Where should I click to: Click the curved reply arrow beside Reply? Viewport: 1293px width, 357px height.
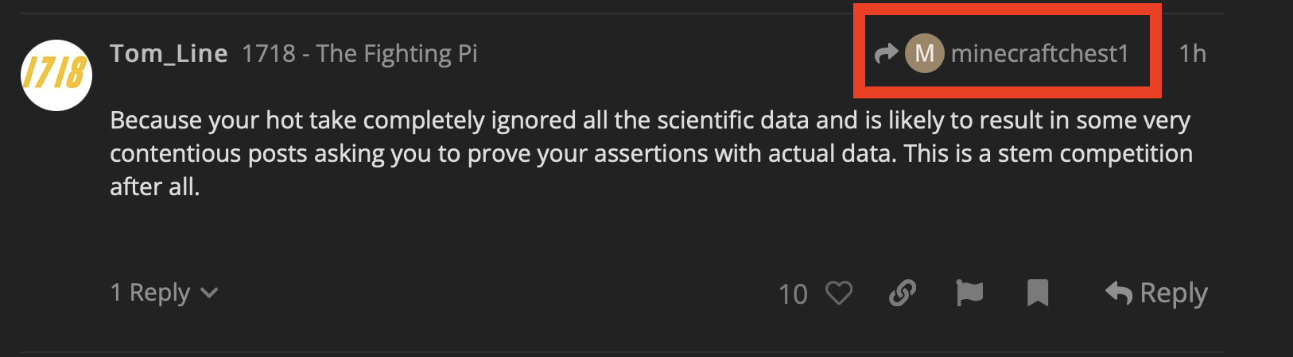1119,293
